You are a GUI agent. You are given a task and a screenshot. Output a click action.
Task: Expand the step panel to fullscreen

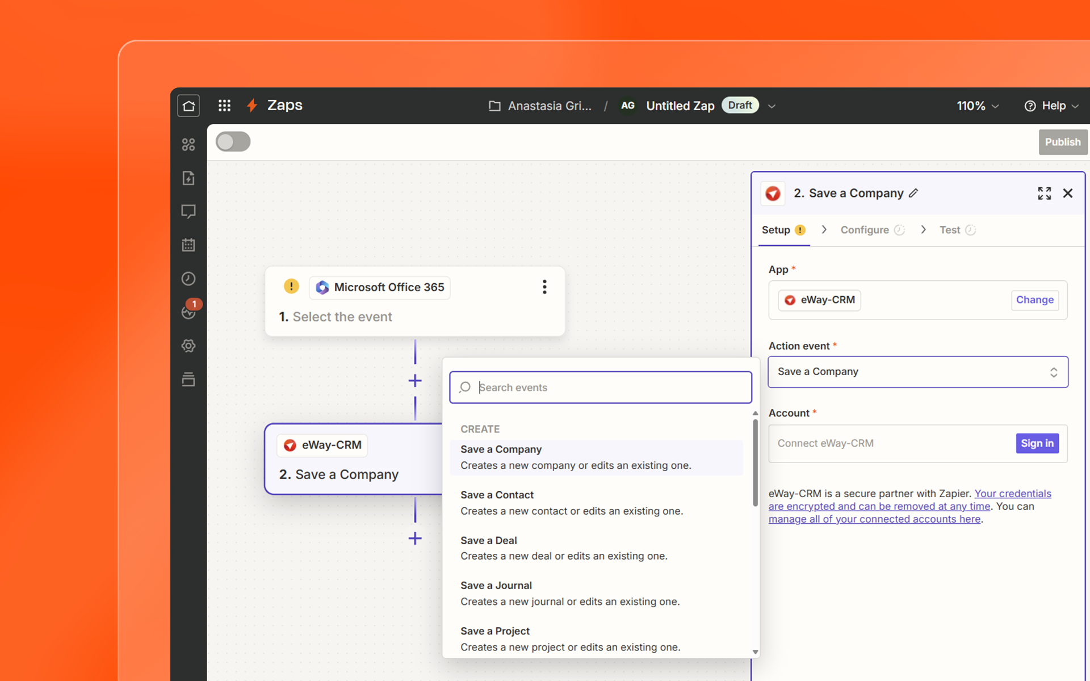point(1044,194)
